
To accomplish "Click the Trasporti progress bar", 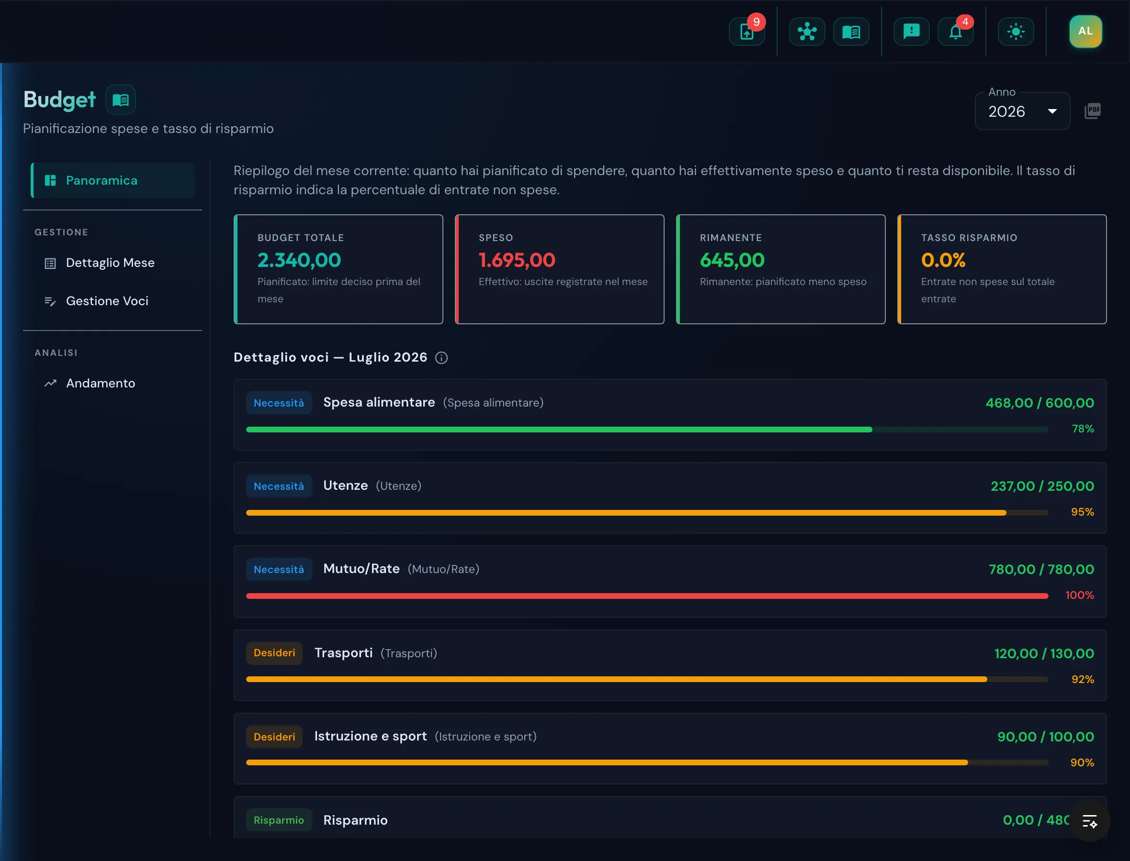I will 647,680.
